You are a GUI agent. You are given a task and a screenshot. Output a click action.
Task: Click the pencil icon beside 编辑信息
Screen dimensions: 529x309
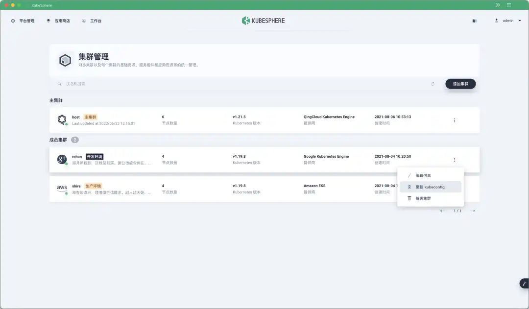pyautogui.click(x=409, y=175)
